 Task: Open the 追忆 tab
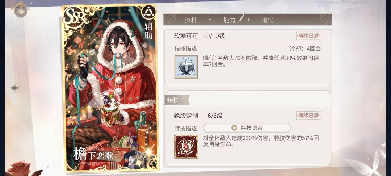click(268, 20)
